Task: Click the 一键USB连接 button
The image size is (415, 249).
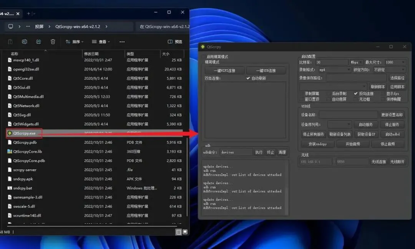Action: tap(266, 70)
